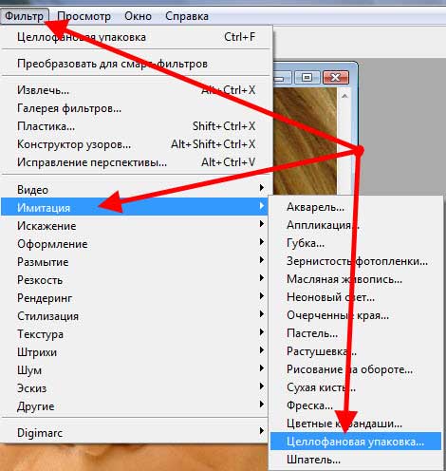Expand the Имитация submenu
The image size is (446, 471).
(136, 207)
